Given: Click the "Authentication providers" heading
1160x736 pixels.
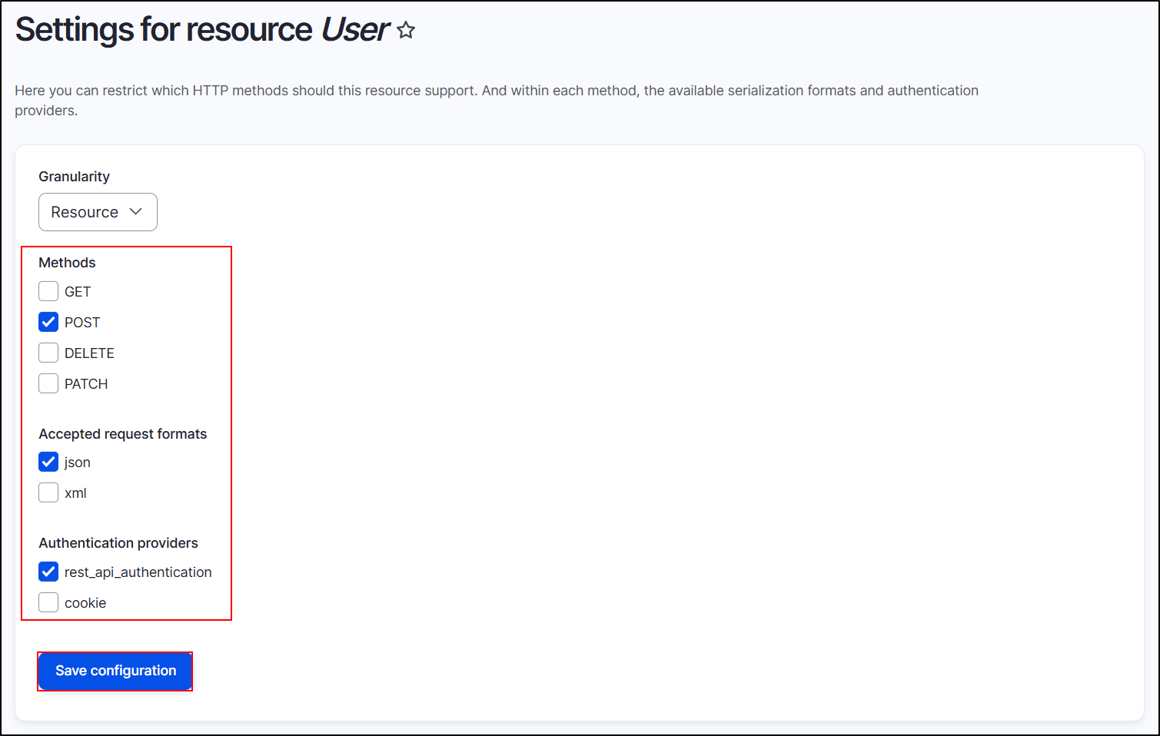Looking at the screenshot, I should (x=118, y=542).
